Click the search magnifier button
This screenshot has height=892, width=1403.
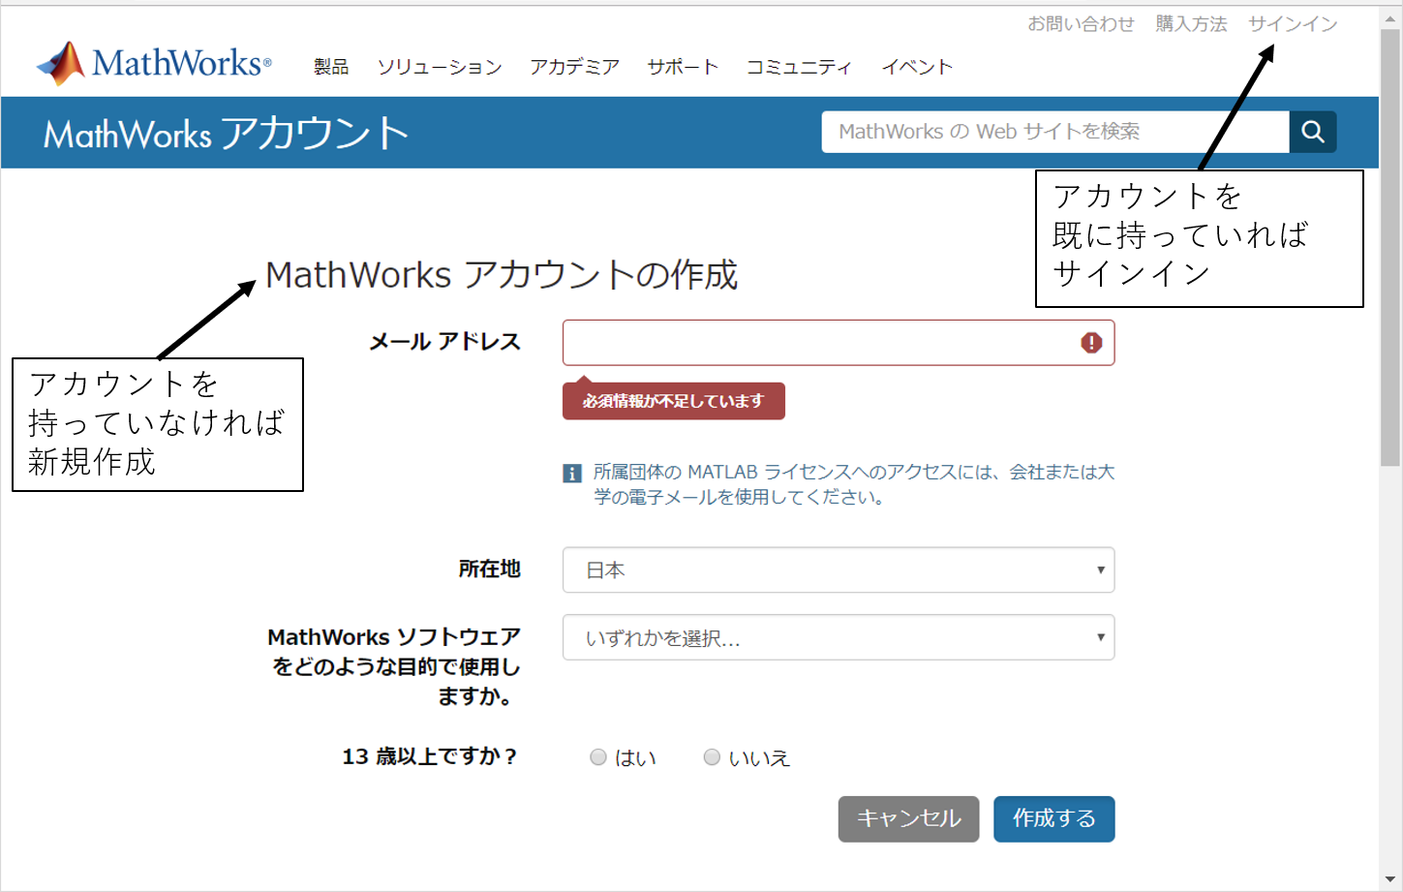1313,132
